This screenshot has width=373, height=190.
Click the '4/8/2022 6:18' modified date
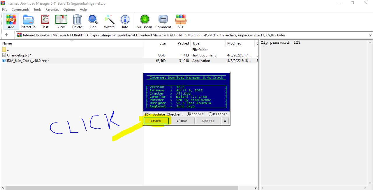tap(239, 61)
